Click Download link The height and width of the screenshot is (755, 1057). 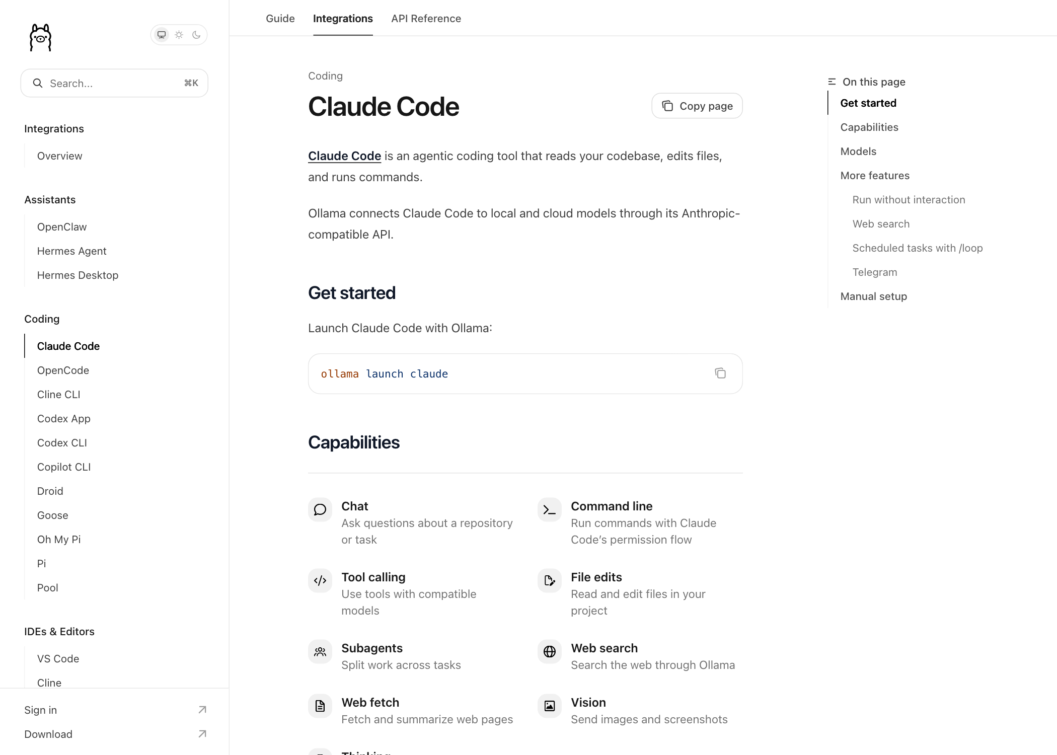coord(48,734)
